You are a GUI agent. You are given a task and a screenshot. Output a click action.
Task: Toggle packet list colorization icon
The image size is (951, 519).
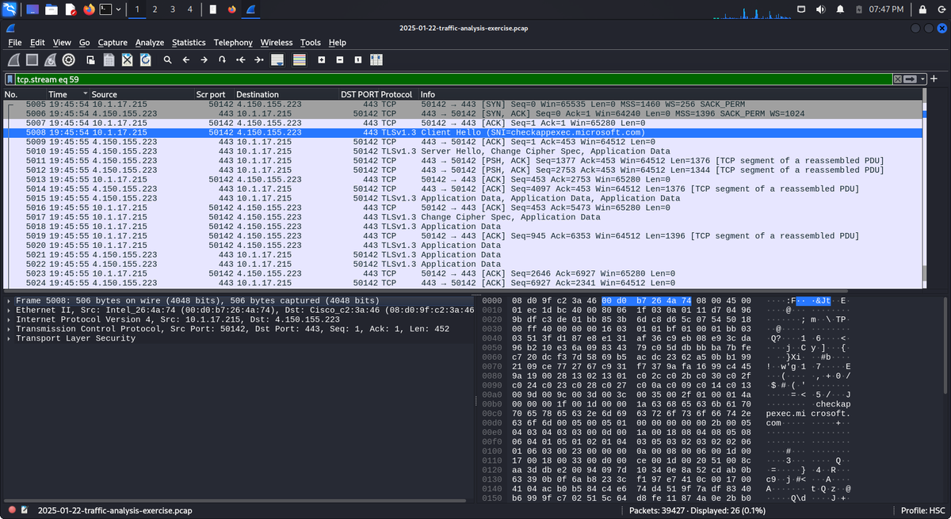coord(299,59)
